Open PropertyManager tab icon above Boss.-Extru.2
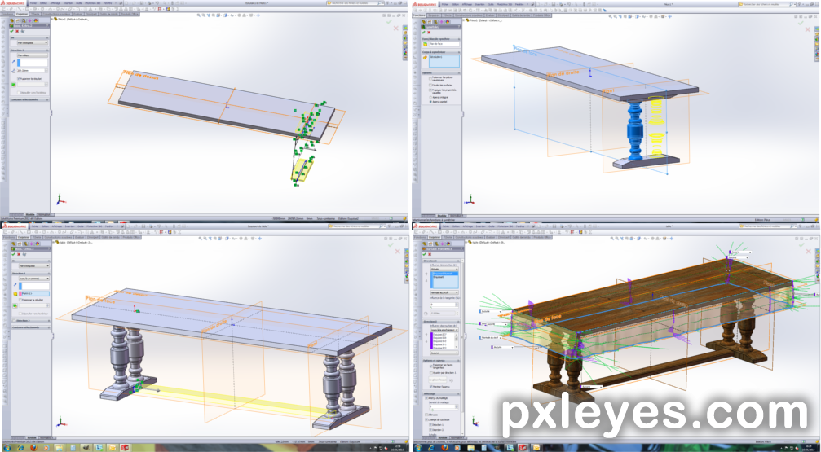This screenshot has width=821, height=452. tap(18, 20)
